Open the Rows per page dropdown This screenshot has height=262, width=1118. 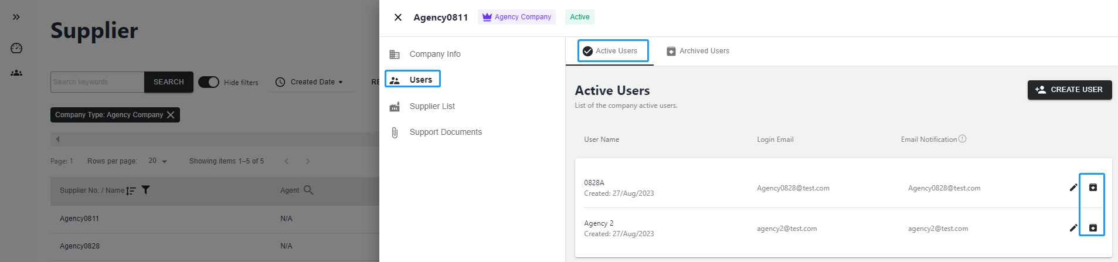pos(157,161)
